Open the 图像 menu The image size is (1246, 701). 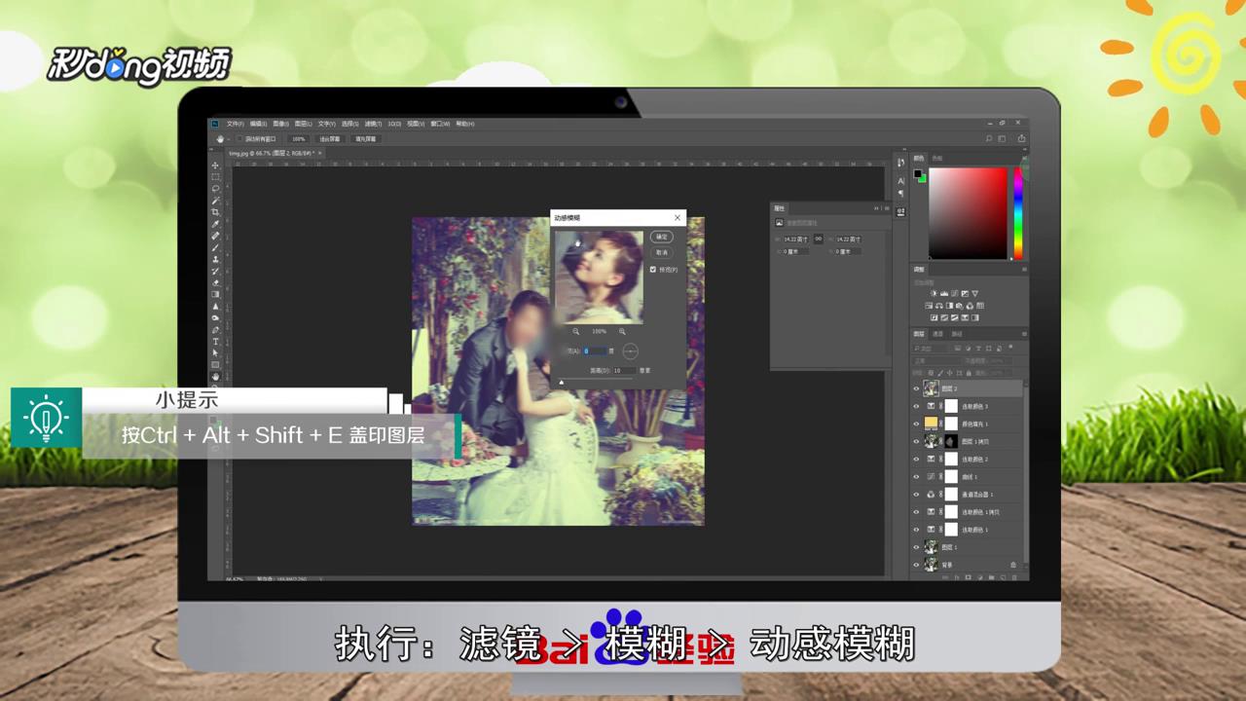coord(280,124)
